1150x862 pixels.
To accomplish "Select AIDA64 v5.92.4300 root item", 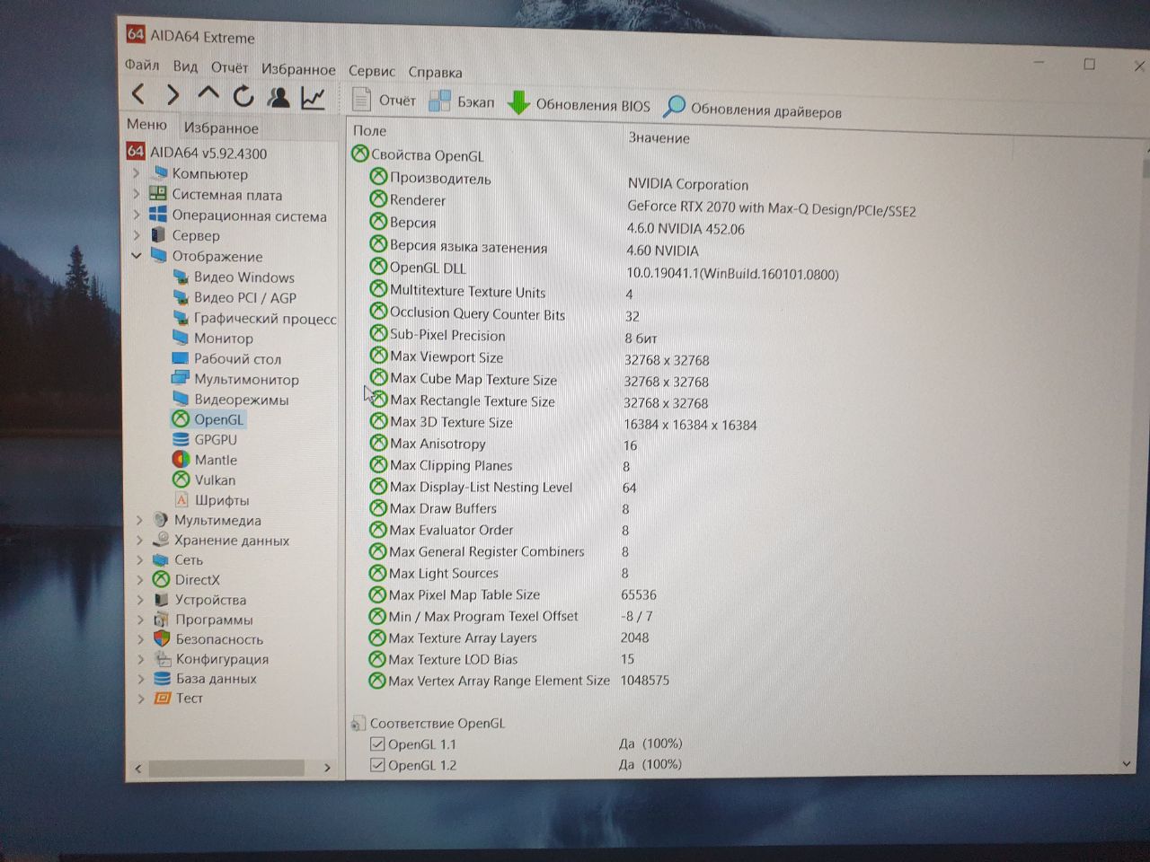I will pos(197,153).
